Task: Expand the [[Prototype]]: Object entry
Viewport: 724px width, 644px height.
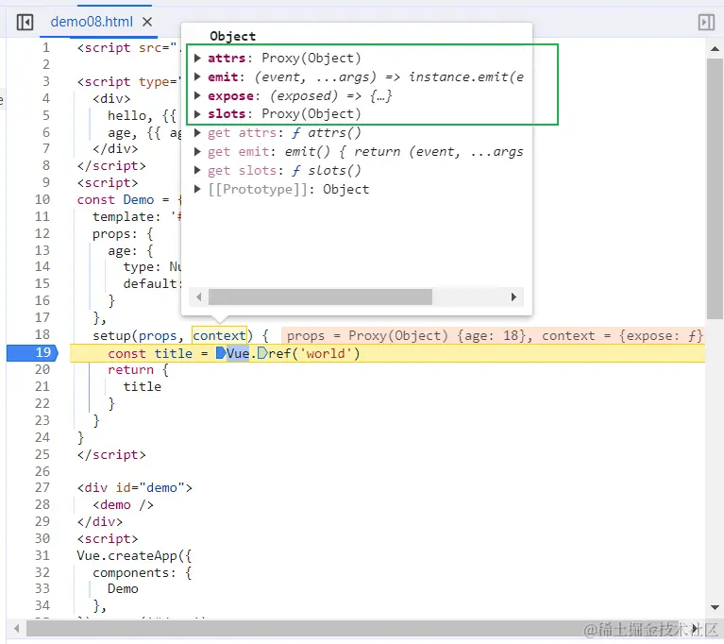Action: point(197,189)
